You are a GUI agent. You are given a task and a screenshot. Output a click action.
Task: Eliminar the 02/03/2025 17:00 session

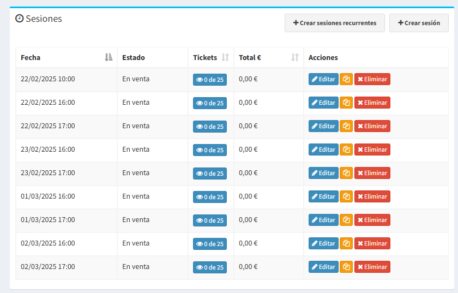pos(372,267)
